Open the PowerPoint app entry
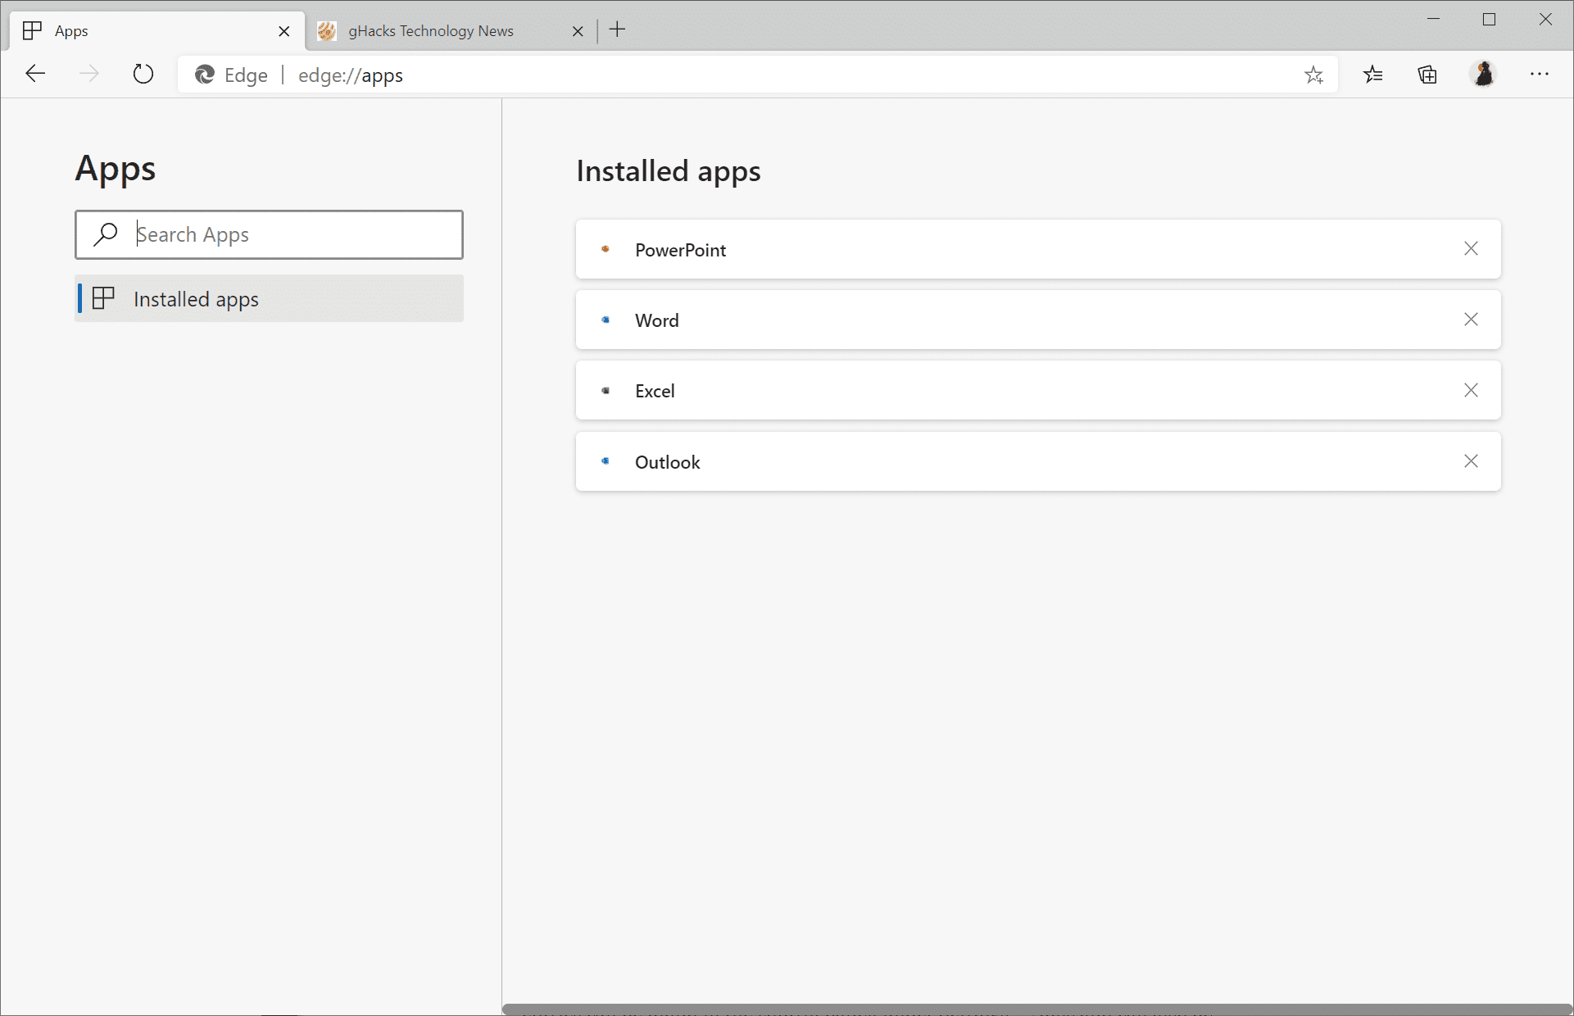This screenshot has width=1574, height=1016. tap(1038, 249)
